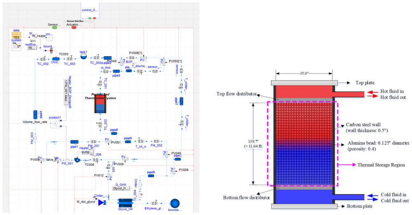The image size is (412, 215).
Task: Click the pipe8 component
Action: point(151,176)
